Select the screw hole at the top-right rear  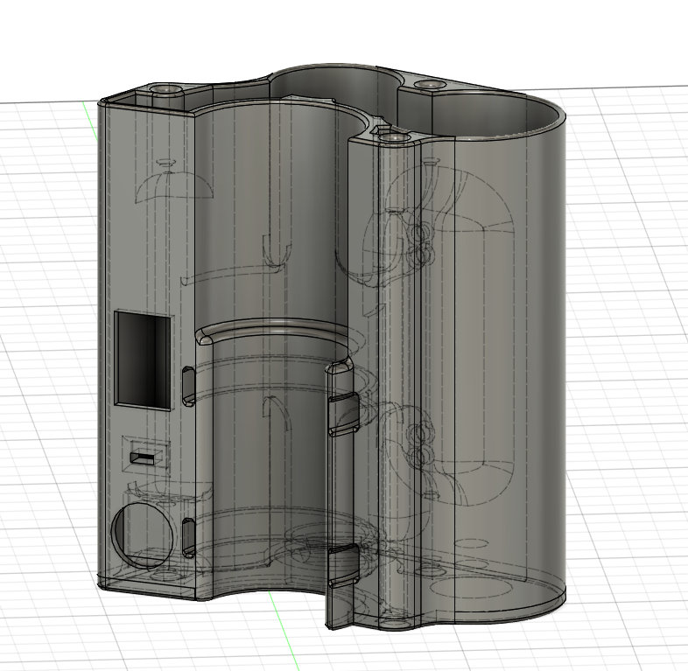[x=431, y=84]
